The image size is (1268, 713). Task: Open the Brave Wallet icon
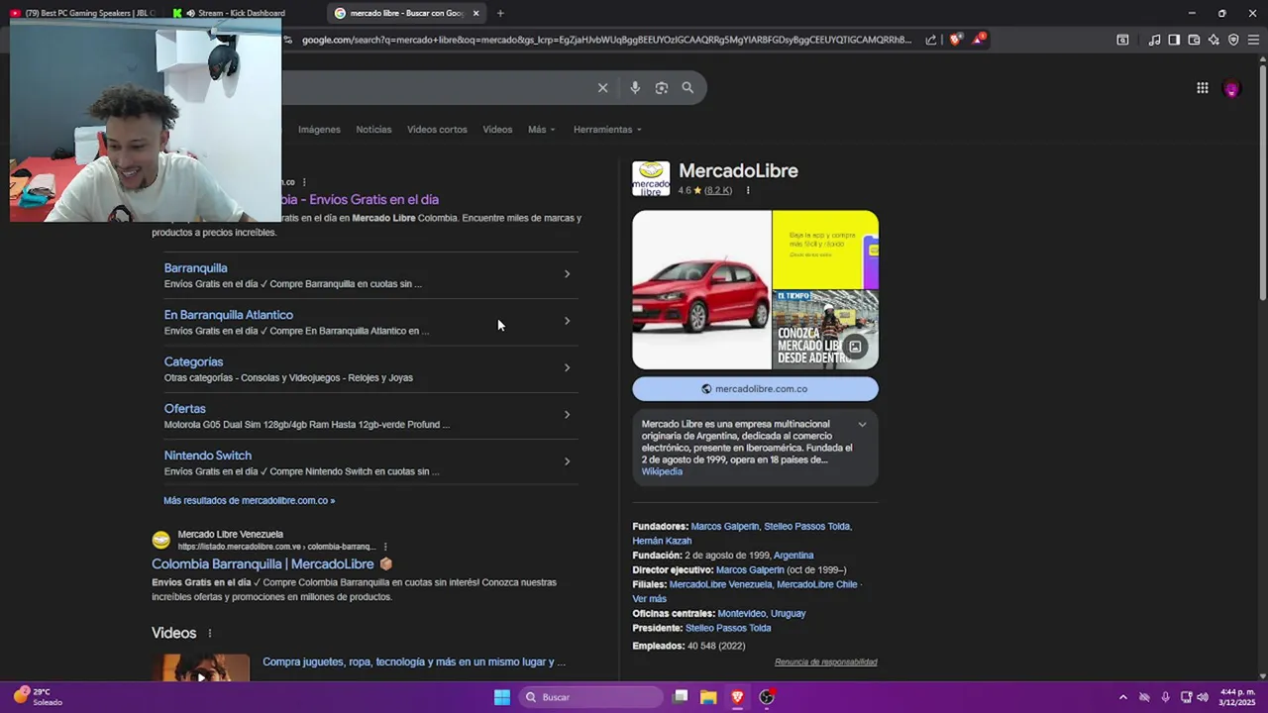[1194, 40]
